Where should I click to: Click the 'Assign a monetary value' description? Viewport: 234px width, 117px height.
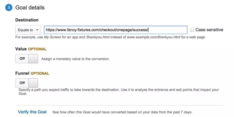[75, 59]
